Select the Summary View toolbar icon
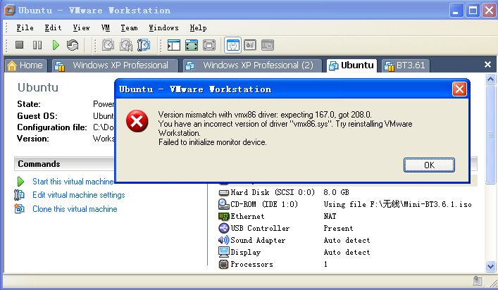Image resolution: width=498 pixels, height=290 pixels. tap(233, 45)
